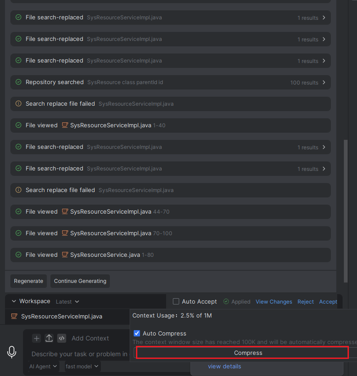Click Java file icon in SysResourceServiceImpl.java 1-40 row
This screenshot has height=376, width=357.
(65, 125)
